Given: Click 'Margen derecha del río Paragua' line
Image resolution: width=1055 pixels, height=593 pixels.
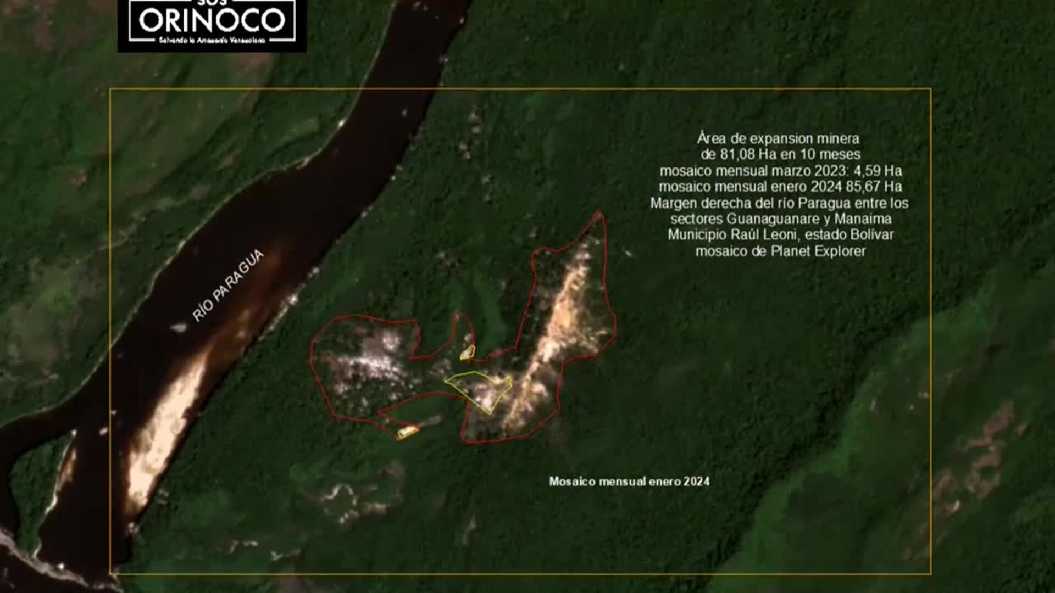Looking at the screenshot, I should pyautogui.click(x=780, y=203).
